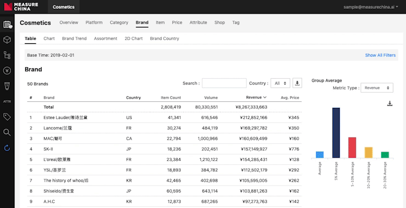The height and width of the screenshot is (208, 406).
Task: Open the account email dropdown
Action: pos(371,7)
